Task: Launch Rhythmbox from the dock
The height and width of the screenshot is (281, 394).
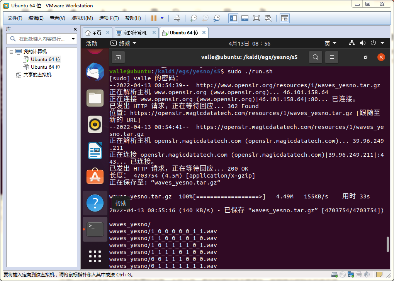Action: coord(95,124)
